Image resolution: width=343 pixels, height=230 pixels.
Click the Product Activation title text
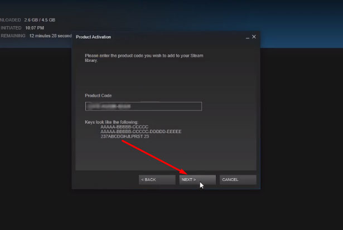[x=93, y=37]
